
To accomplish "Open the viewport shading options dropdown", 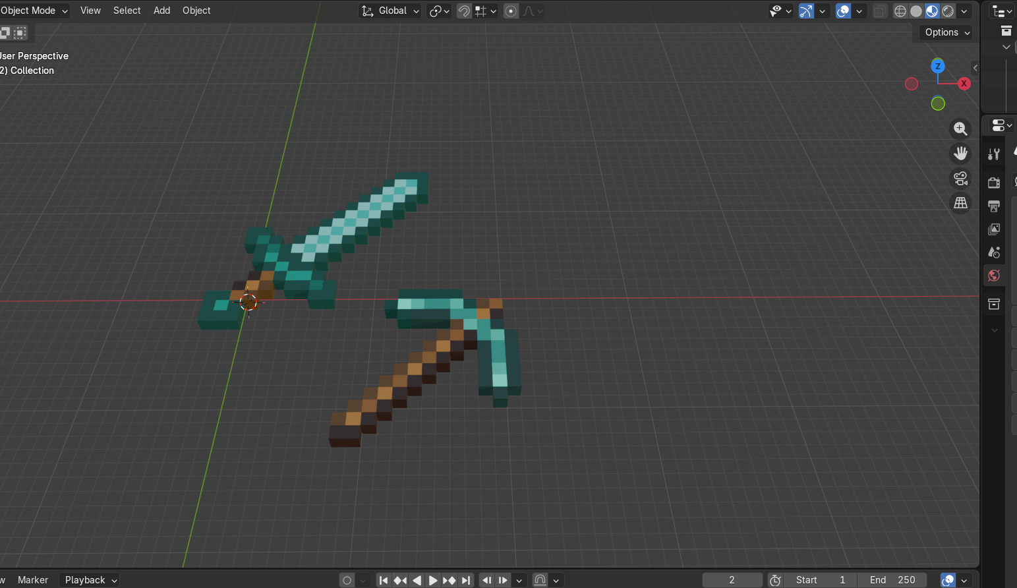I will [964, 11].
